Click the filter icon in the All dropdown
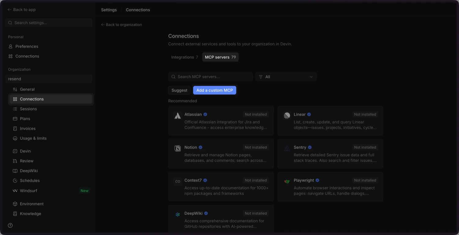Viewport: 459px width, 235px height. (261, 77)
